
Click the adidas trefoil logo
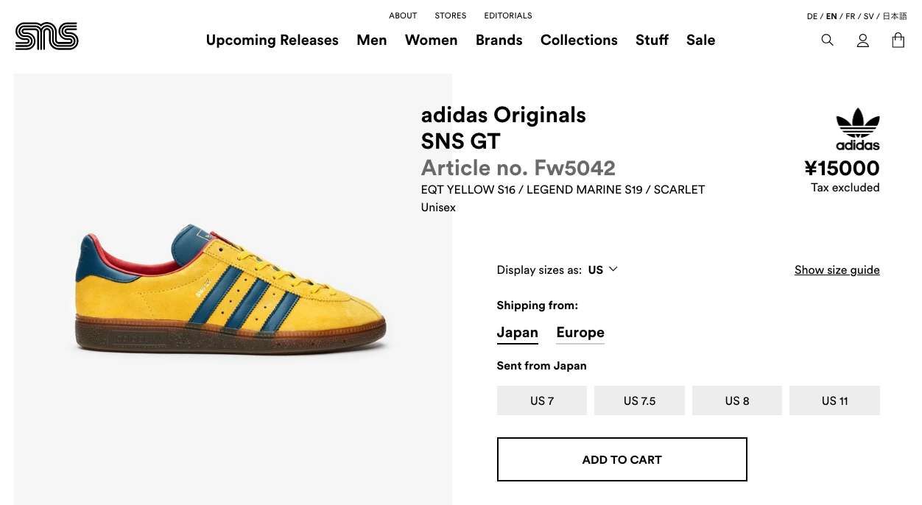858,129
